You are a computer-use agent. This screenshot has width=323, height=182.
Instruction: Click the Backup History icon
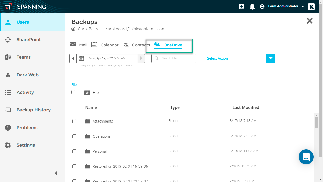8,110
